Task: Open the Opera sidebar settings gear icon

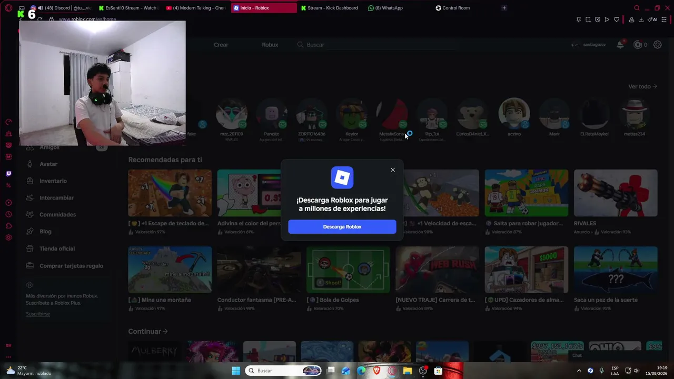Action: point(8,237)
